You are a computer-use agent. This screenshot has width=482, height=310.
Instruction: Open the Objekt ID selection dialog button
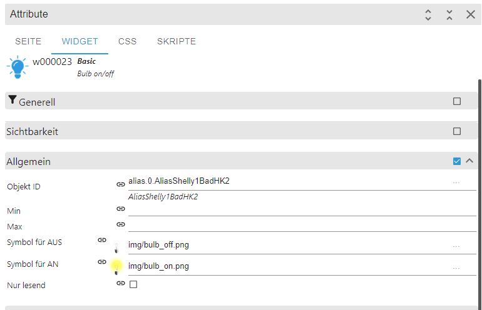click(x=456, y=182)
